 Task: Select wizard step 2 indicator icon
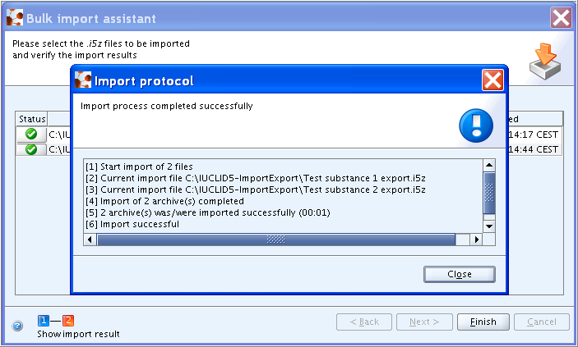68,321
